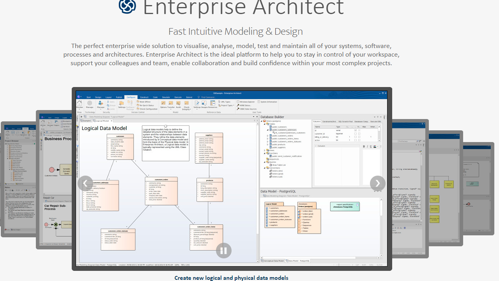Toggle underline in the Column notes editor
This screenshot has width=499, height=281.
click(371, 146)
